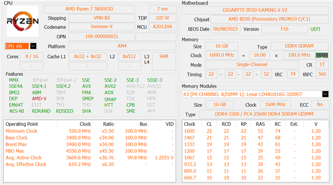Select the Minimum Clock row
The image size is (333, 185).
pyautogui.click(x=89, y=131)
